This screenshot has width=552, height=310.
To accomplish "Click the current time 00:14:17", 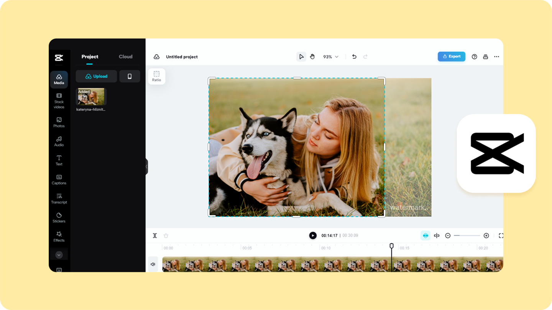I will [x=329, y=236].
